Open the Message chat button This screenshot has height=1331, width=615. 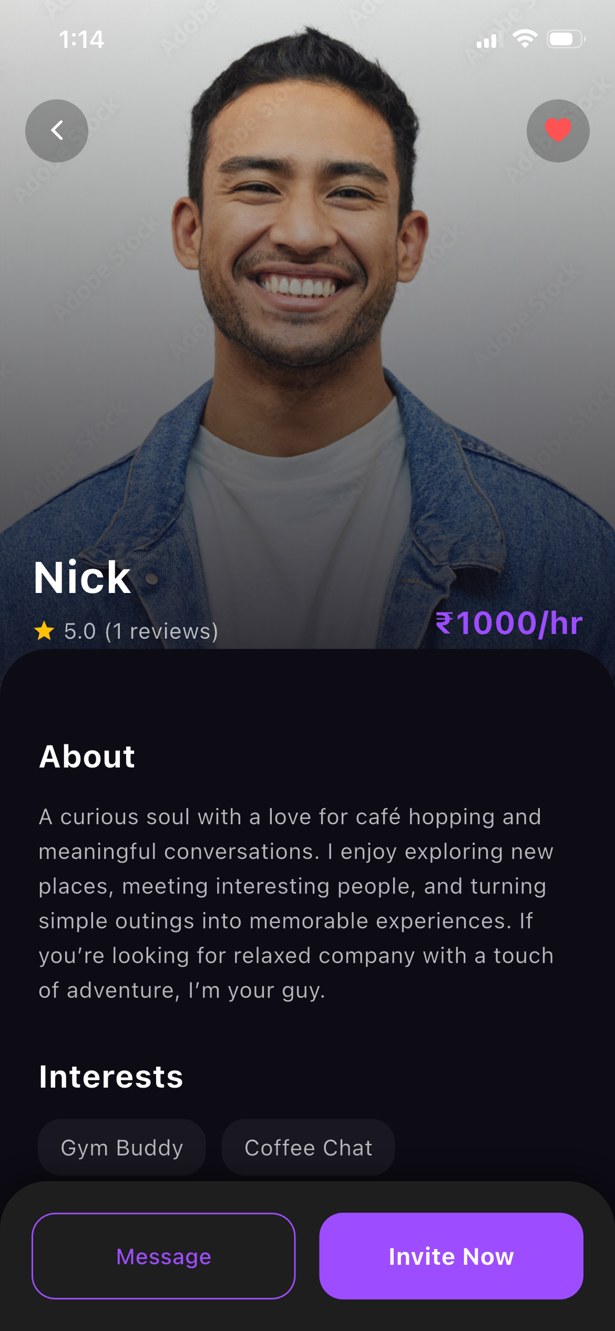tap(163, 1256)
